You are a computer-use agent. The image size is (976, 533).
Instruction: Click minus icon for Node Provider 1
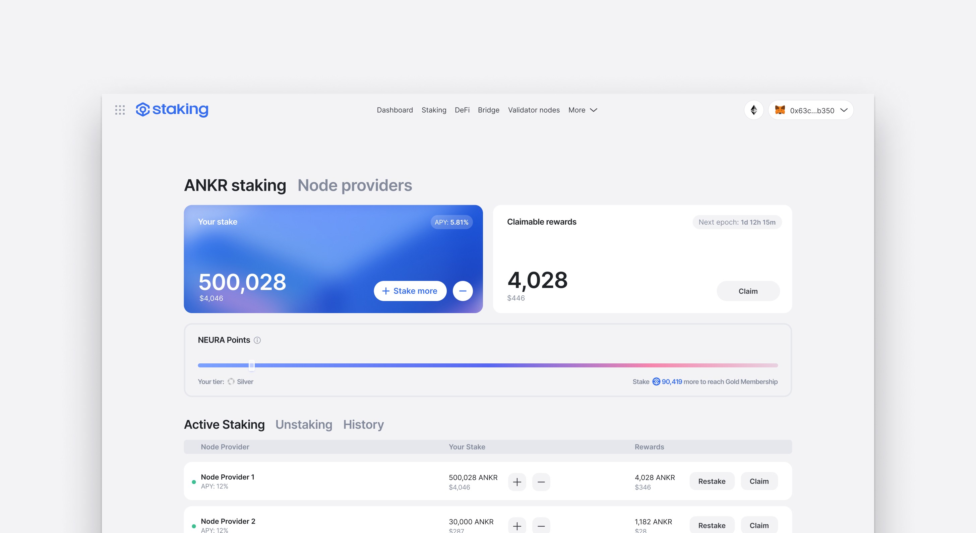coord(541,482)
